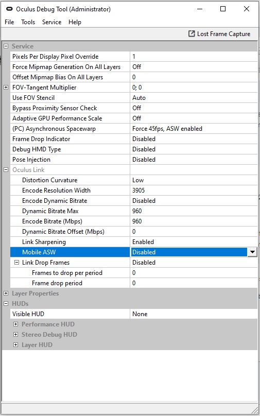The width and height of the screenshot is (260, 416).
Task: Select Force Mipmap Generation value Off
Action: click(194, 67)
